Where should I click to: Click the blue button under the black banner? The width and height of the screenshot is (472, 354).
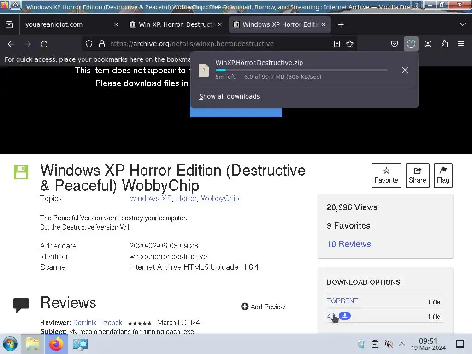pos(236,112)
